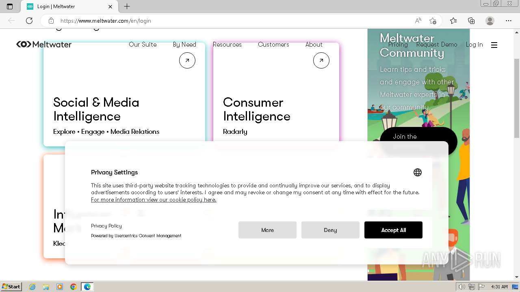Select the Login | Meltwater tab
Image resolution: width=520 pixels, height=292 pixels.
point(69,6)
